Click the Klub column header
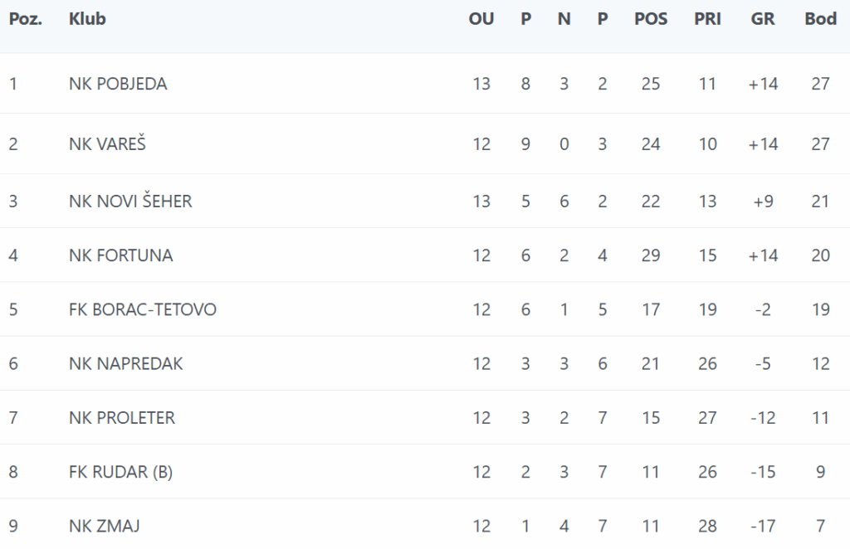The height and width of the screenshot is (549, 850). [x=87, y=19]
